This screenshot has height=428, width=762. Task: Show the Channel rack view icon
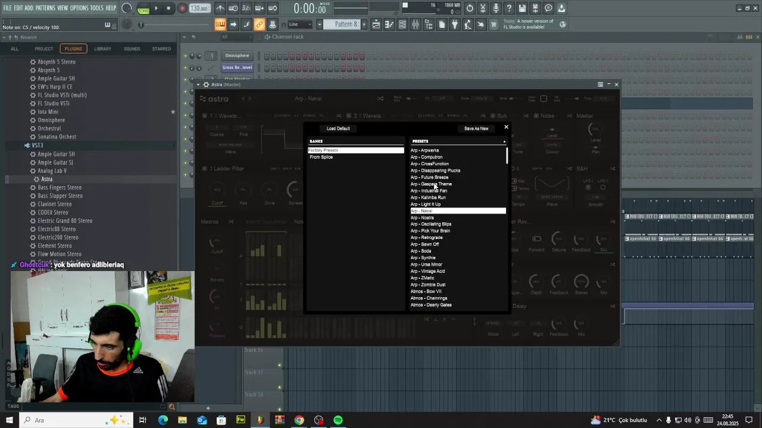click(x=402, y=24)
